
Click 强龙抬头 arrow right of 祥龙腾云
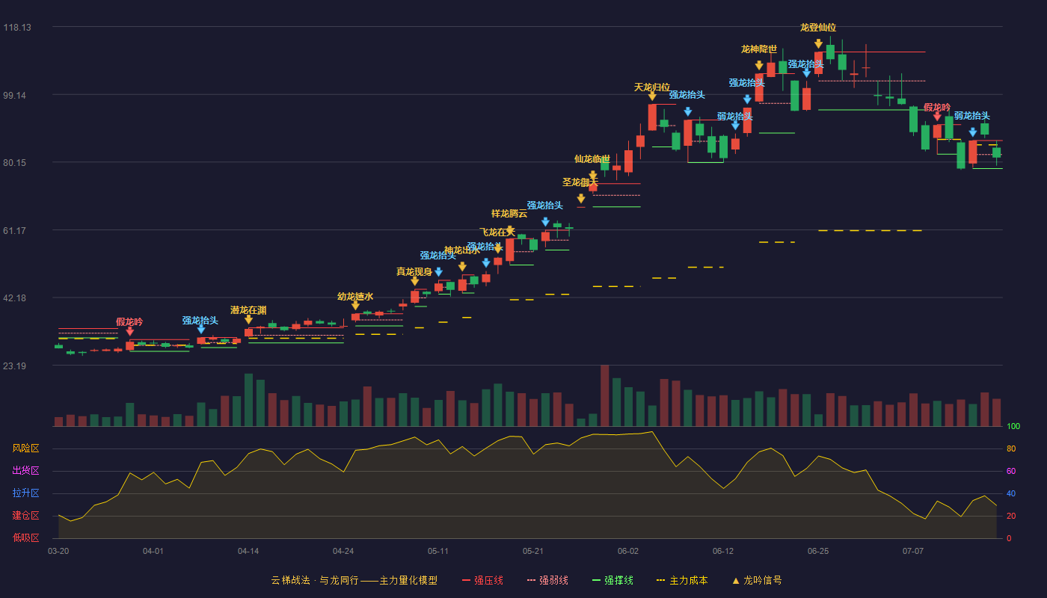coord(545,222)
